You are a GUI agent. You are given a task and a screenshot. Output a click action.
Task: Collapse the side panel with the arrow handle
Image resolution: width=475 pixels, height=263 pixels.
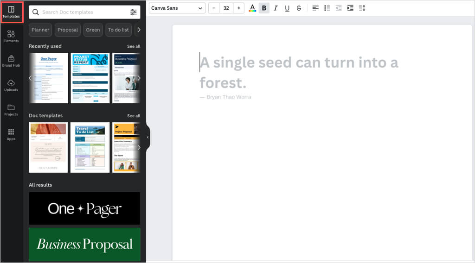coord(148,137)
